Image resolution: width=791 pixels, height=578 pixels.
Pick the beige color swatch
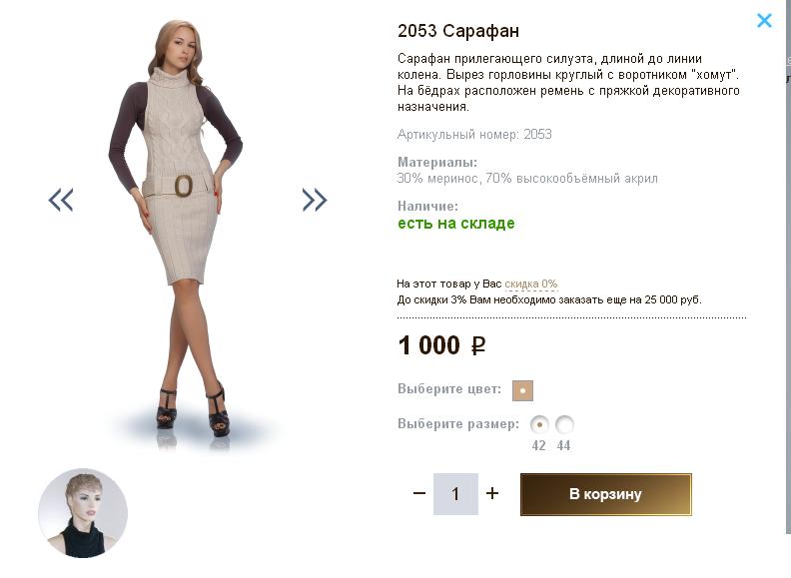(522, 390)
